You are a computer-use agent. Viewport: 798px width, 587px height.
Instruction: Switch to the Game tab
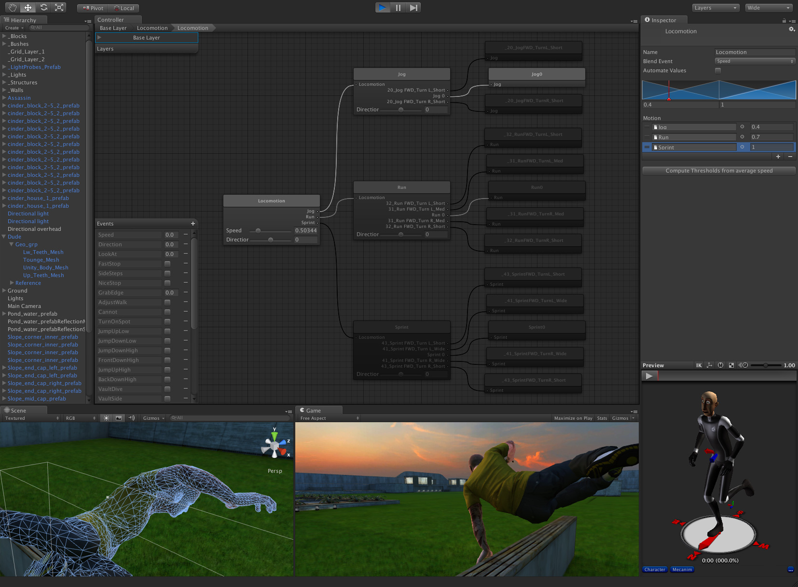point(313,411)
